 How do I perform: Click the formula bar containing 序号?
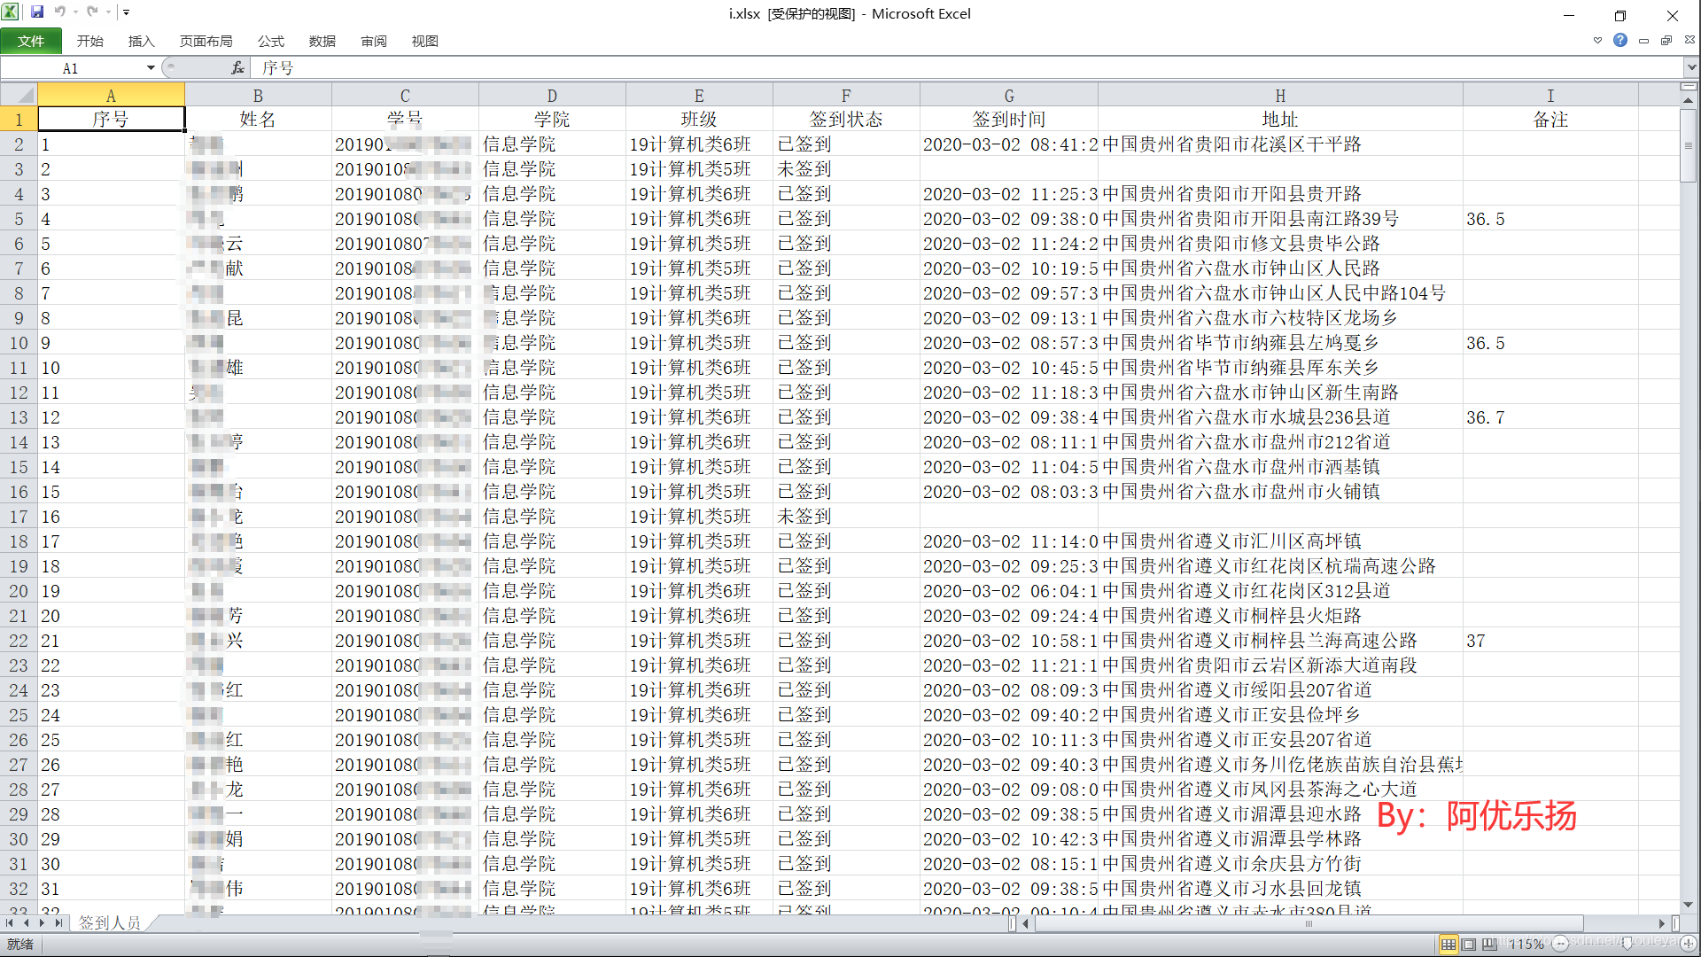[x=966, y=68]
